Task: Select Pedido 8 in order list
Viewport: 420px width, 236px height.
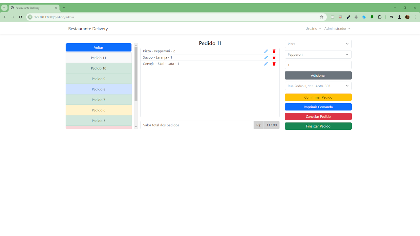Action: click(98, 89)
